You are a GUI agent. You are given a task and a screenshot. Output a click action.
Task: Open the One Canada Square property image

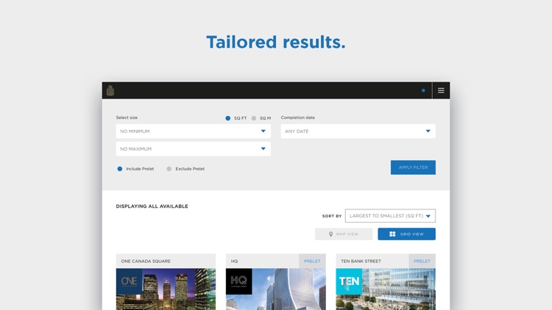tap(166, 289)
